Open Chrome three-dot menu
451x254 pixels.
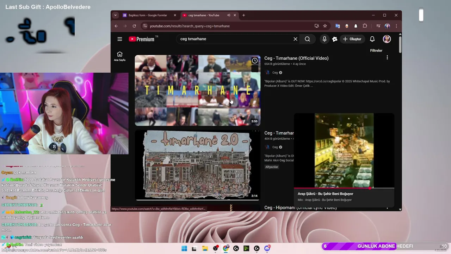(396, 26)
